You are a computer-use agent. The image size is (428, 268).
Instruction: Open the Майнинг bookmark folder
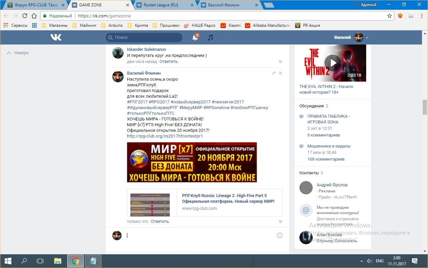coord(85,25)
